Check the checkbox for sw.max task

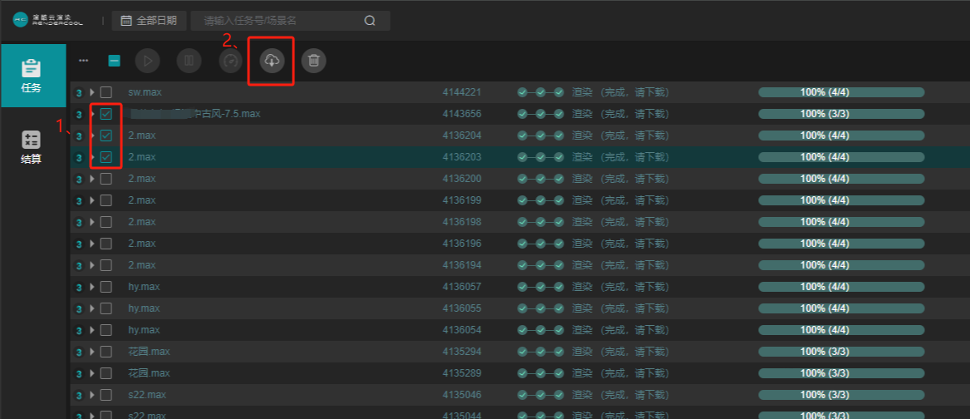pyautogui.click(x=106, y=92)
